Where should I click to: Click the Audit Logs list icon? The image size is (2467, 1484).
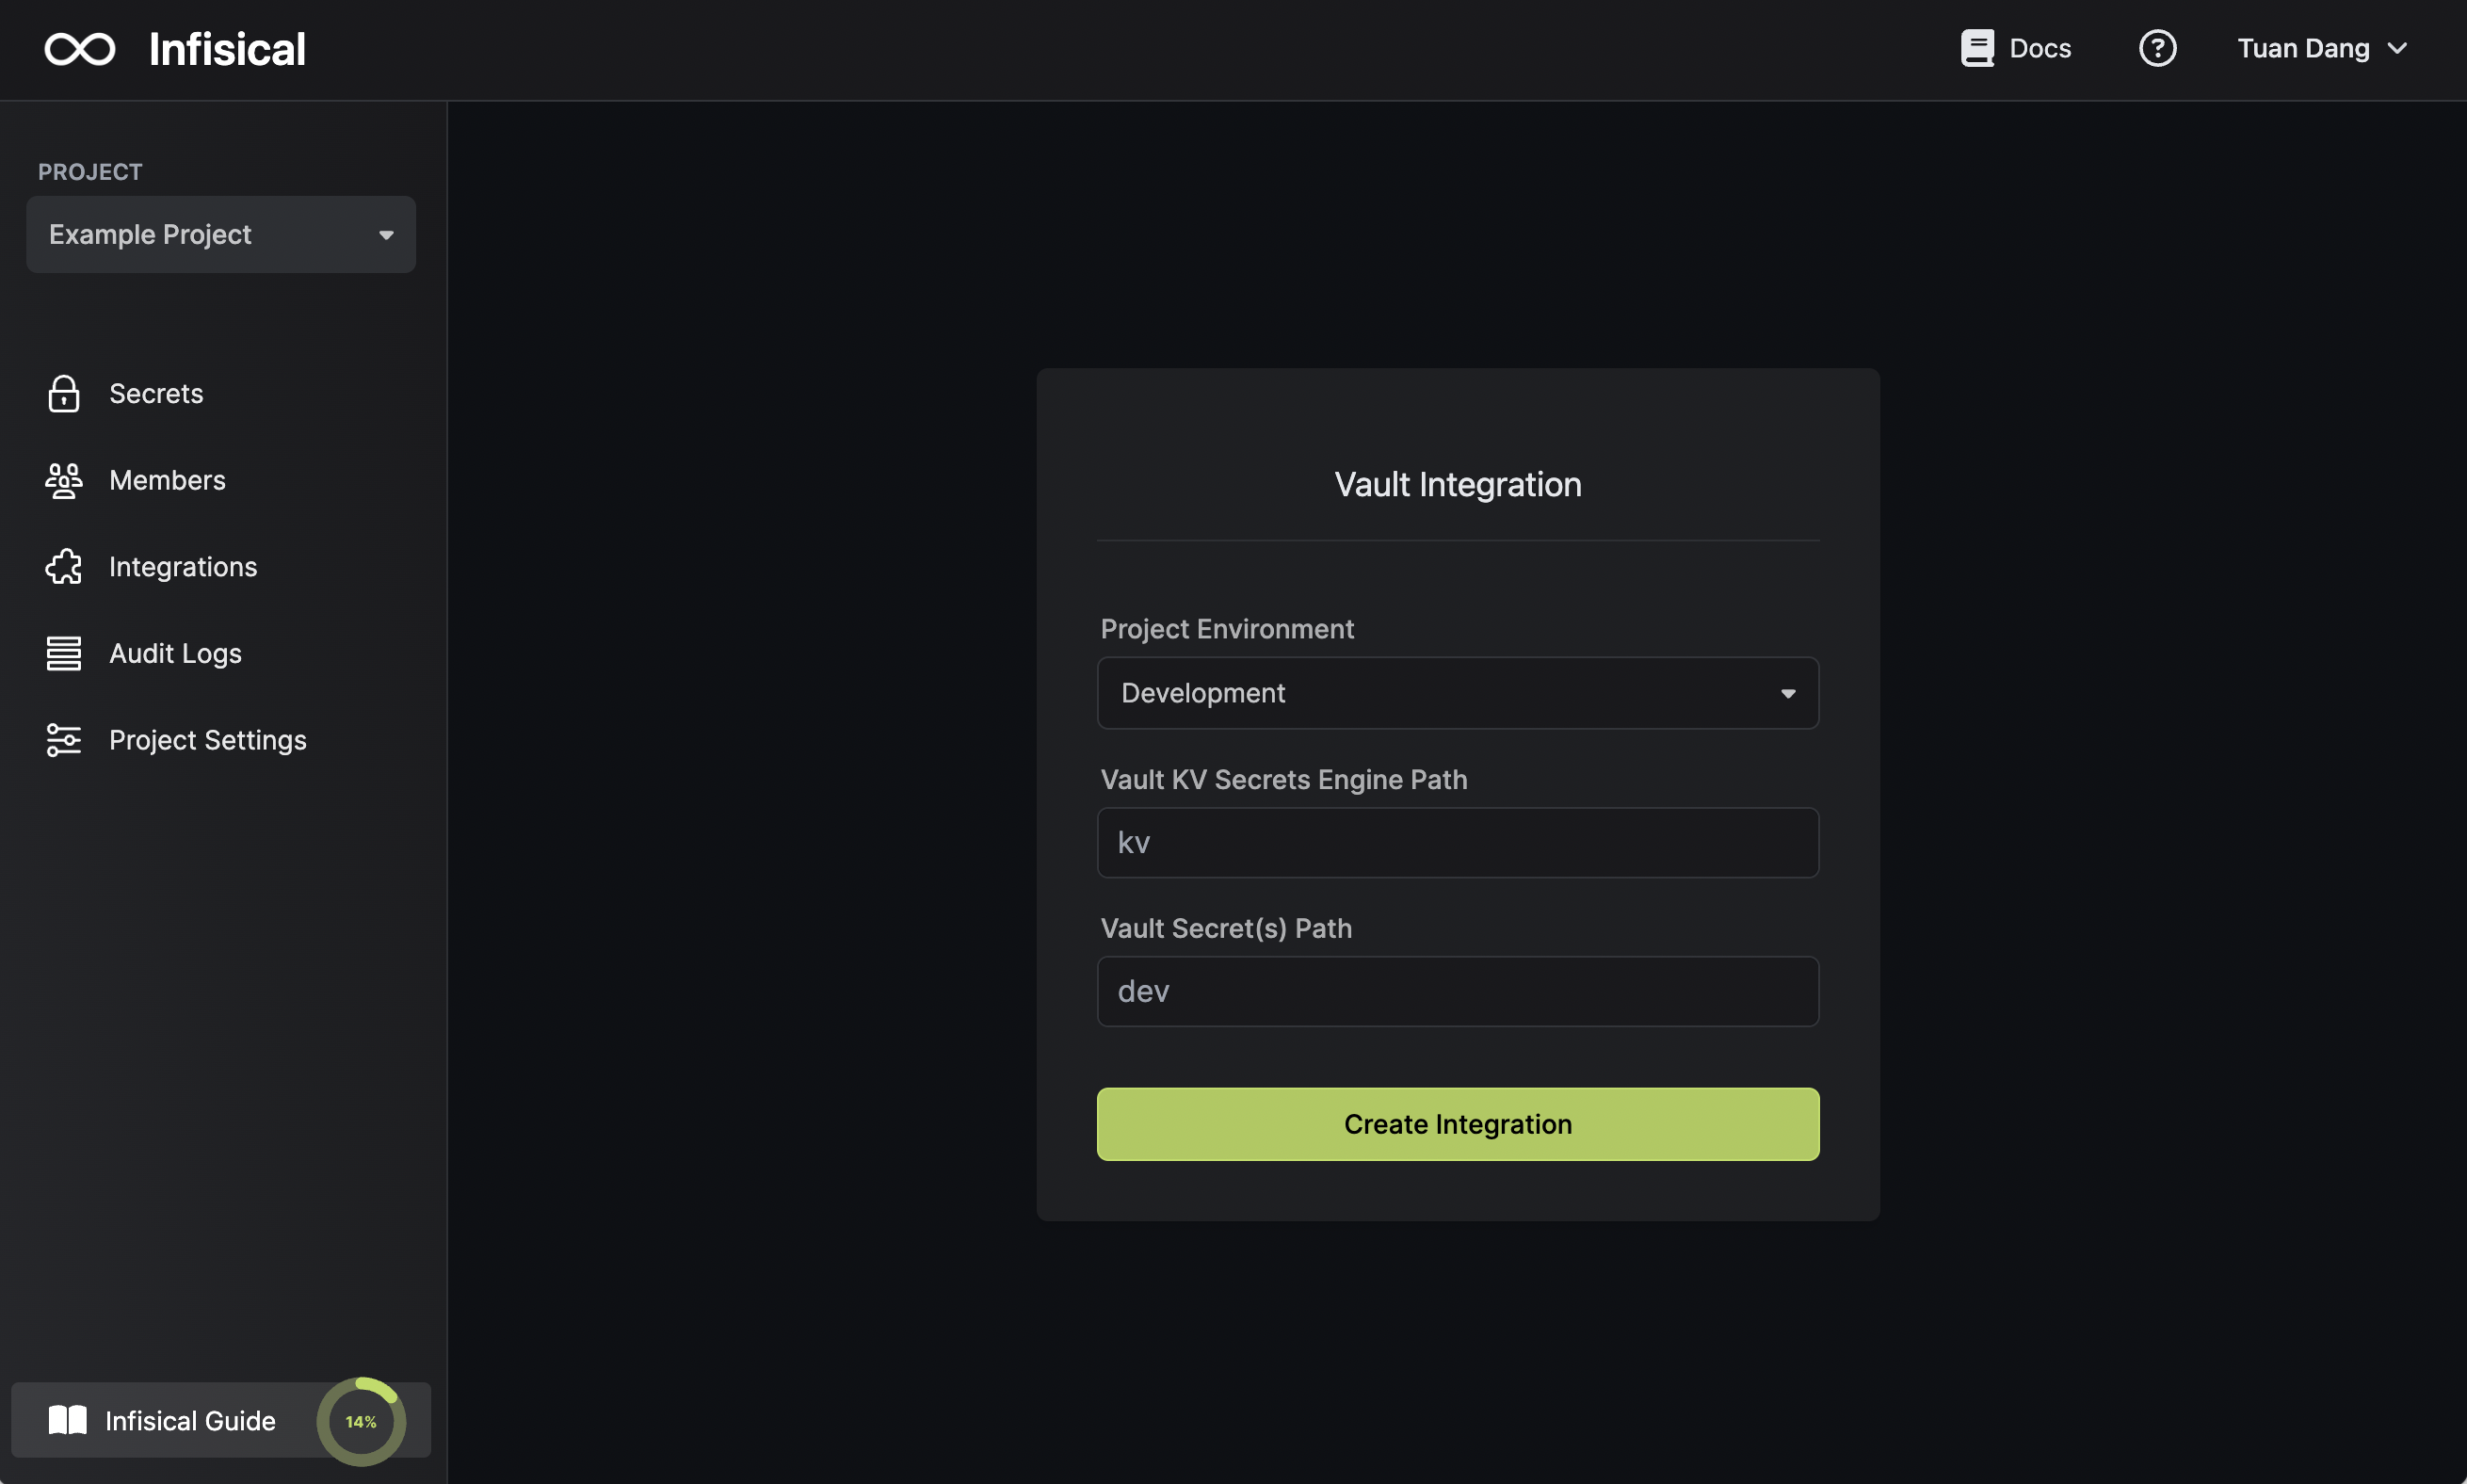[64, 653]
